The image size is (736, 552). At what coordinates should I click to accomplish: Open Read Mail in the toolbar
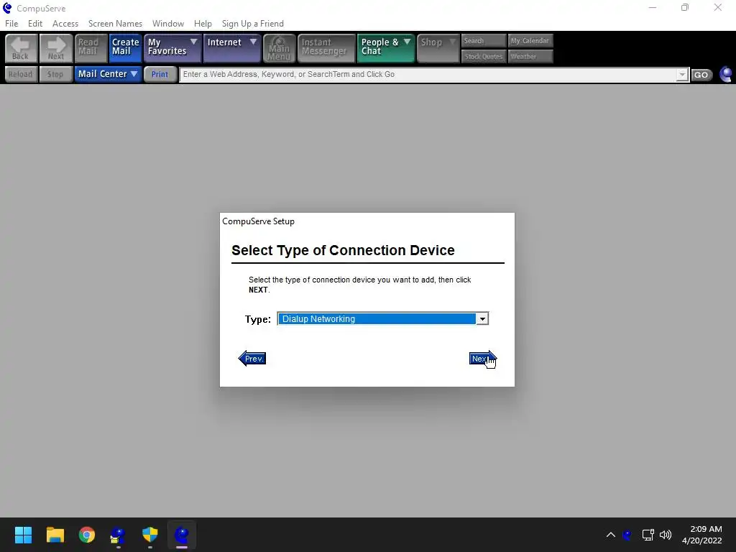click(91, 48)
